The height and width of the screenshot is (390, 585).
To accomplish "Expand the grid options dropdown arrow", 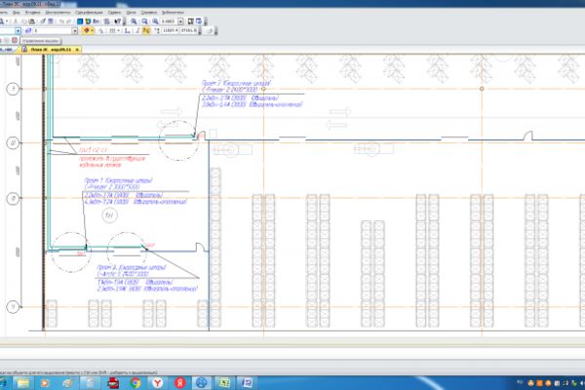I will click(118, 30).
